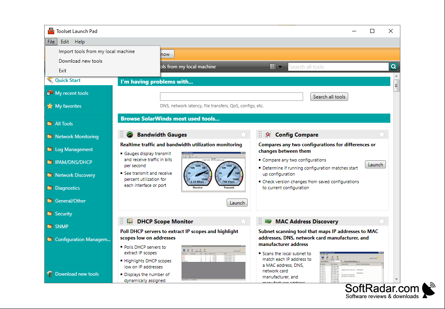Click the Network Discovery folder icon
Image resolution: width=445 pixels, height=309 pixels.
click(50, 175)
